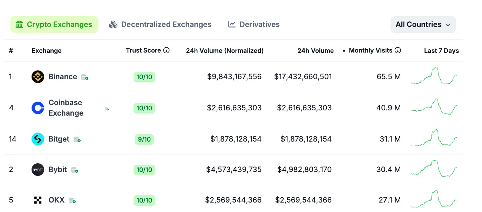Click the green badge beside Bybit

click(x=75, y=170)
